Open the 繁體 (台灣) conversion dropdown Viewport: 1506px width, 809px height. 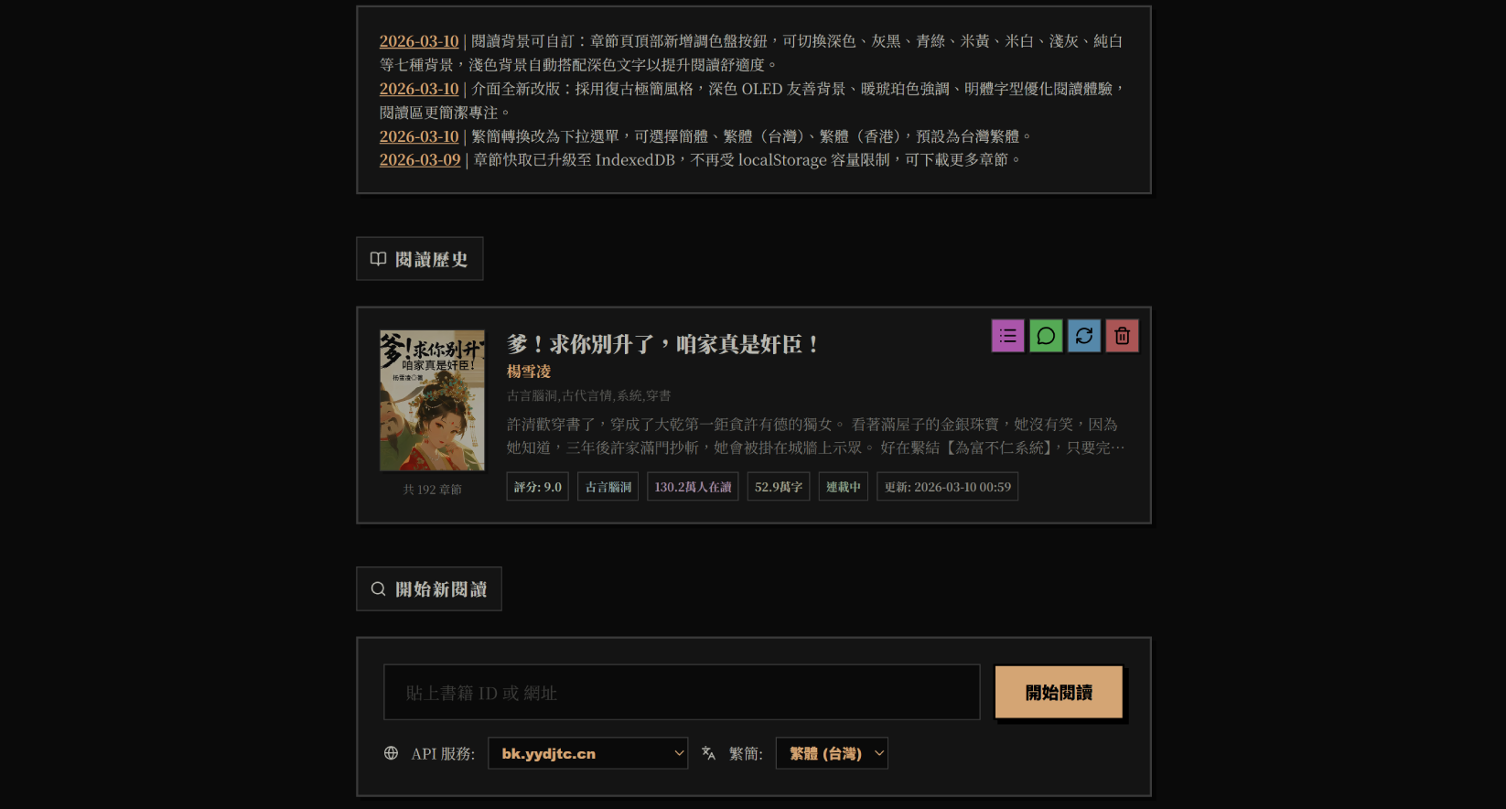tap(832, 753)
